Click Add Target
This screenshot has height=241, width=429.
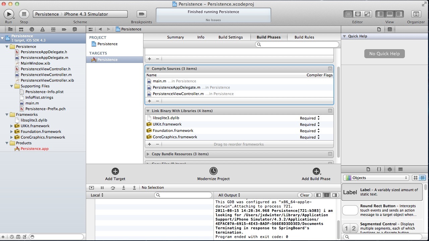point(115,174)
